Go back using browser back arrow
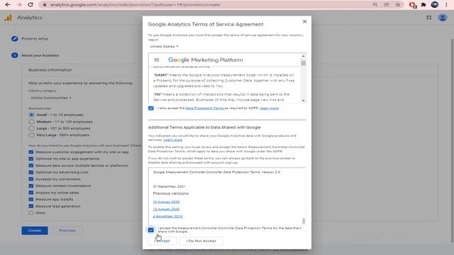Screen dimensions: 454x255 [8, 5]
